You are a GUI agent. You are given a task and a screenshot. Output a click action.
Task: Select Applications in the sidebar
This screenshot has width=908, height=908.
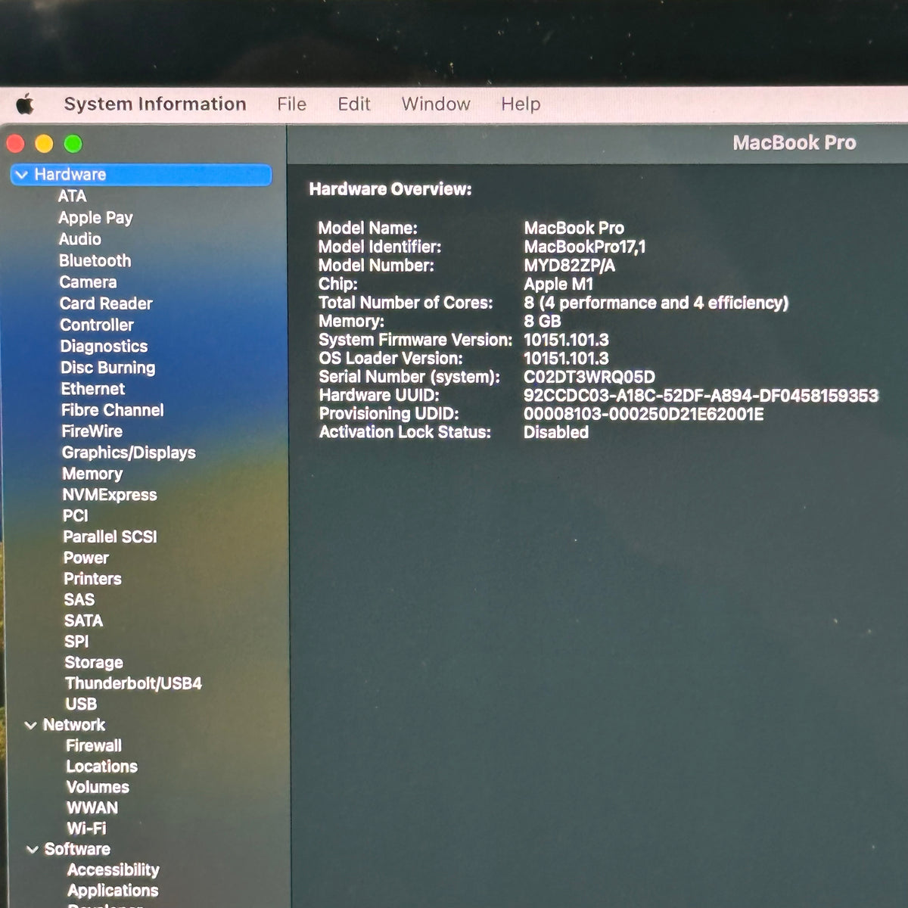point(113,891)
